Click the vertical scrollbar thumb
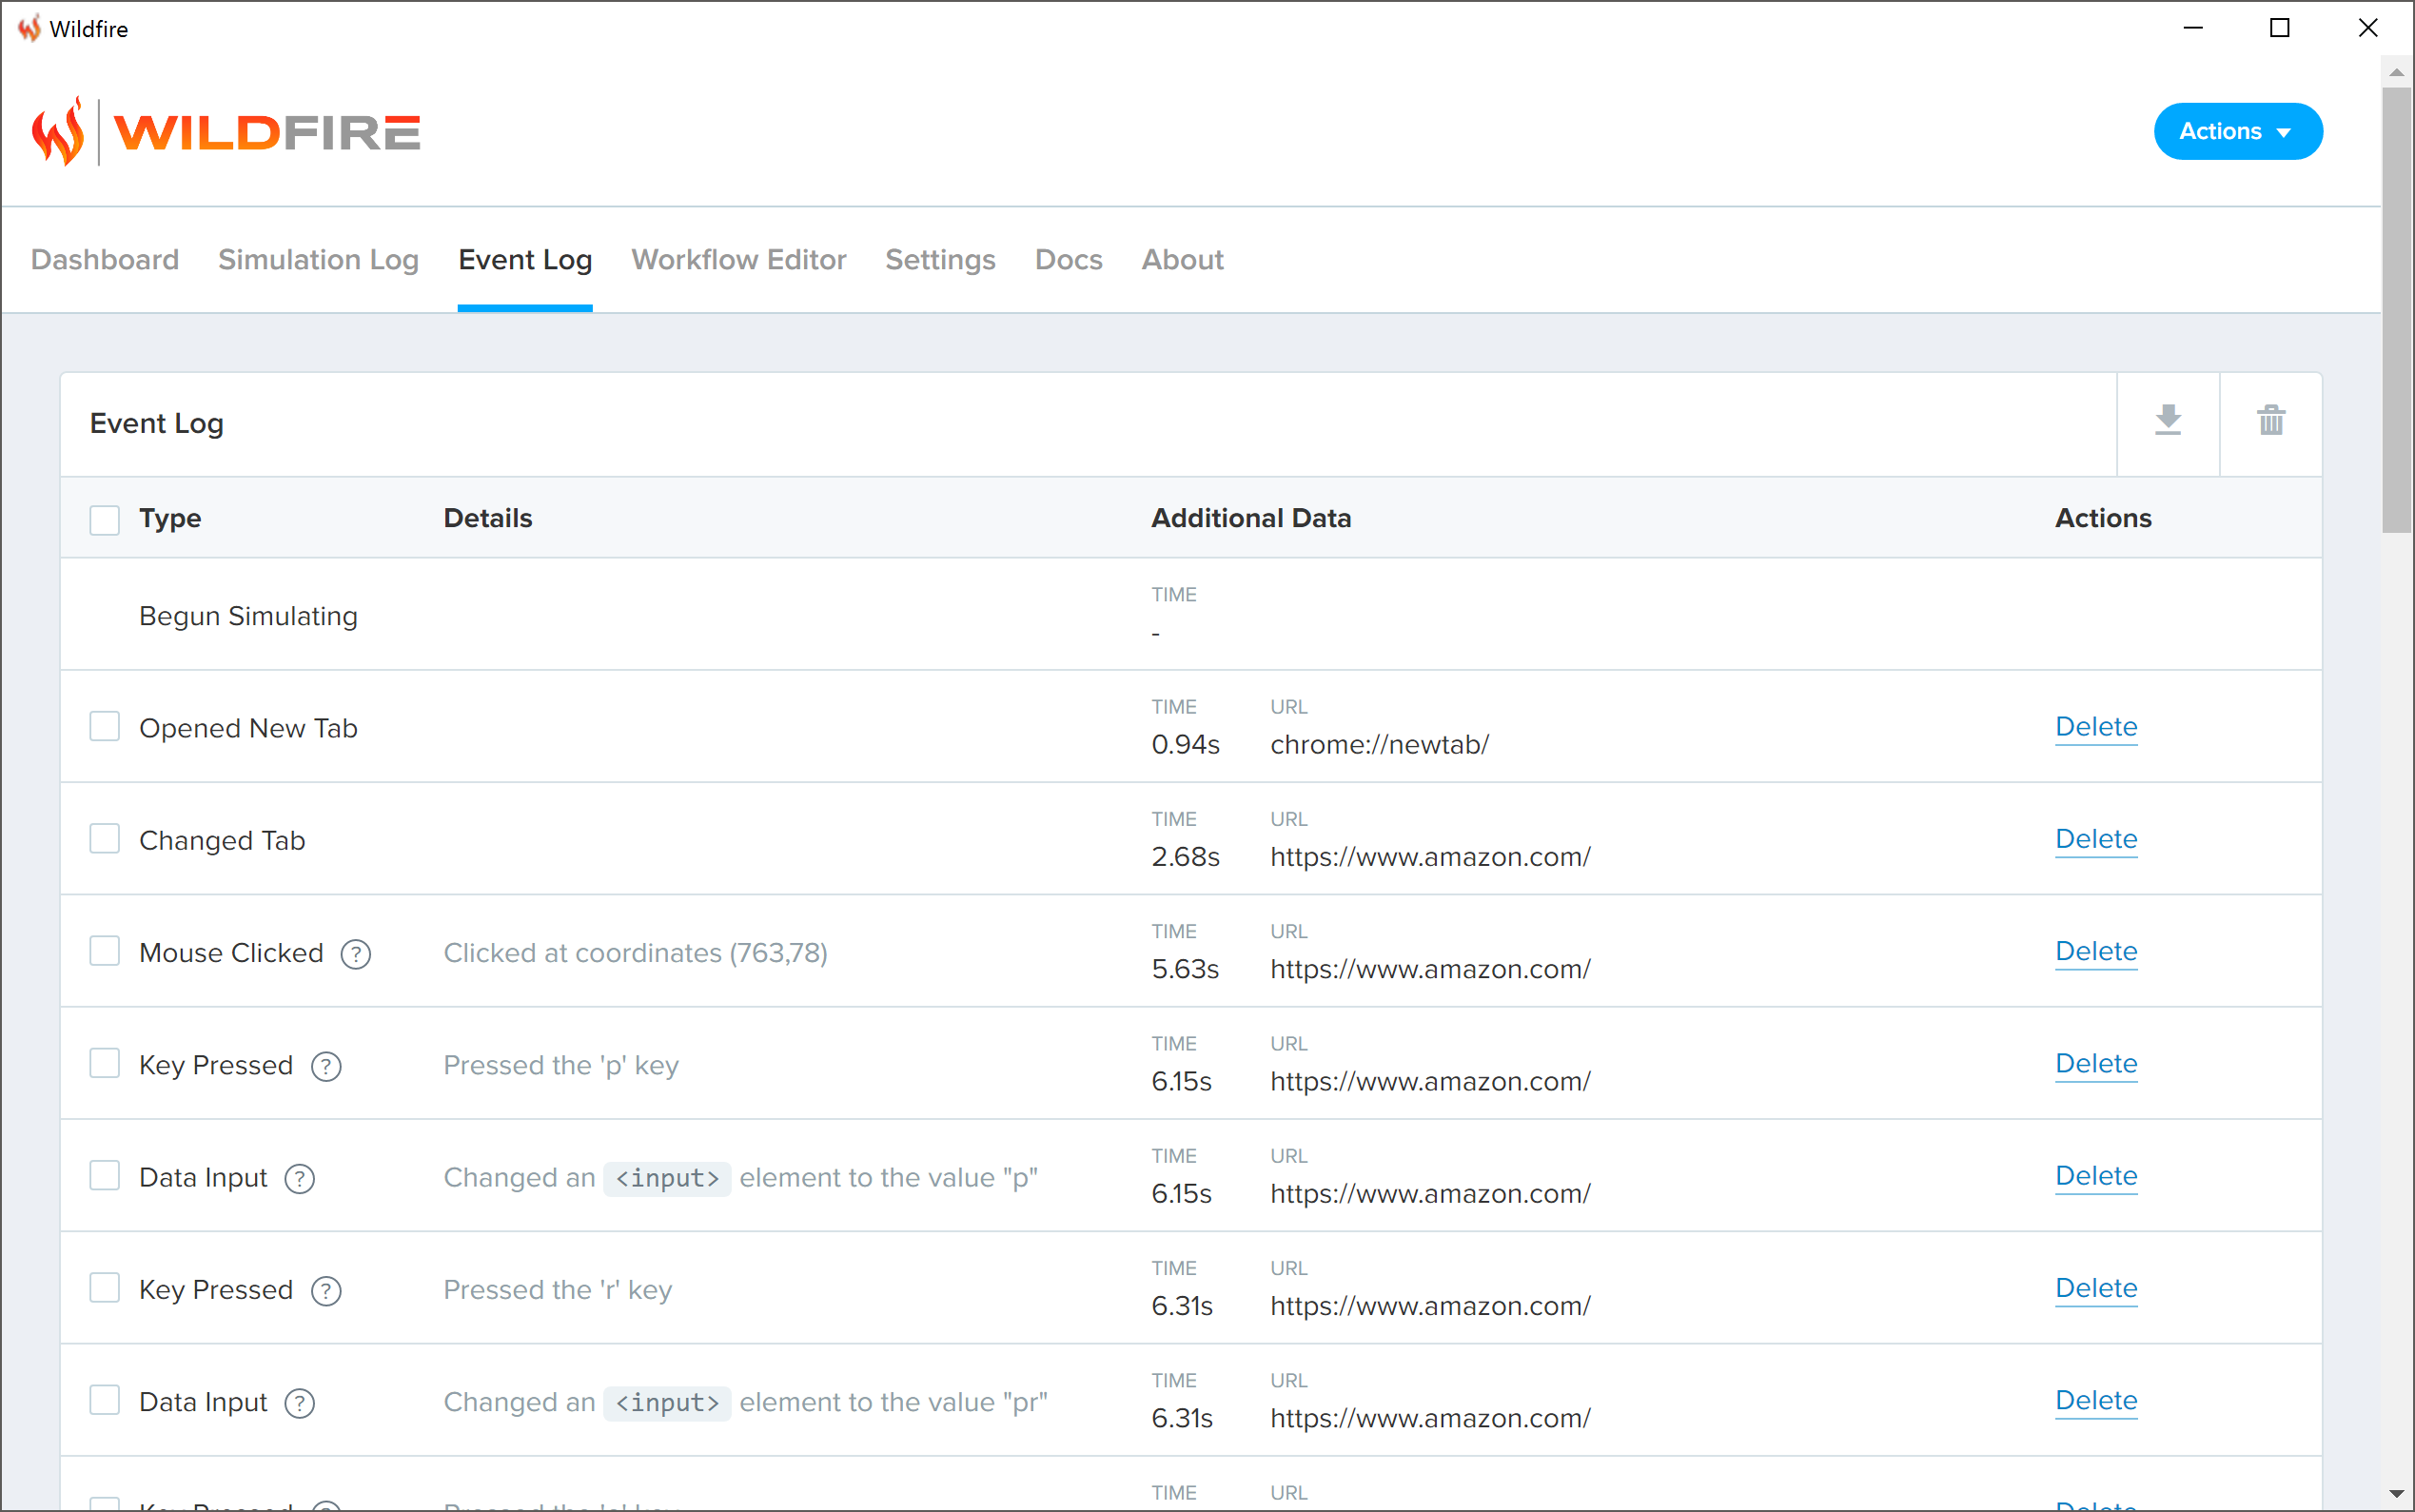The height and width of the screenshot is (1512, 2415). pyautogui.click(x=2396, y=310)
